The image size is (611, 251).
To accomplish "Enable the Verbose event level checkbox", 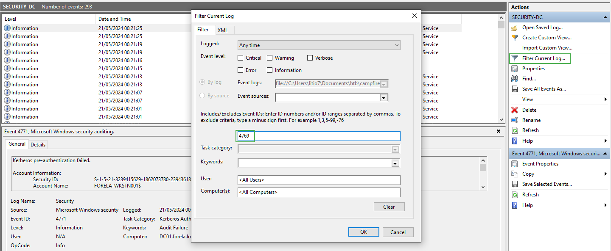I will 310,58.
